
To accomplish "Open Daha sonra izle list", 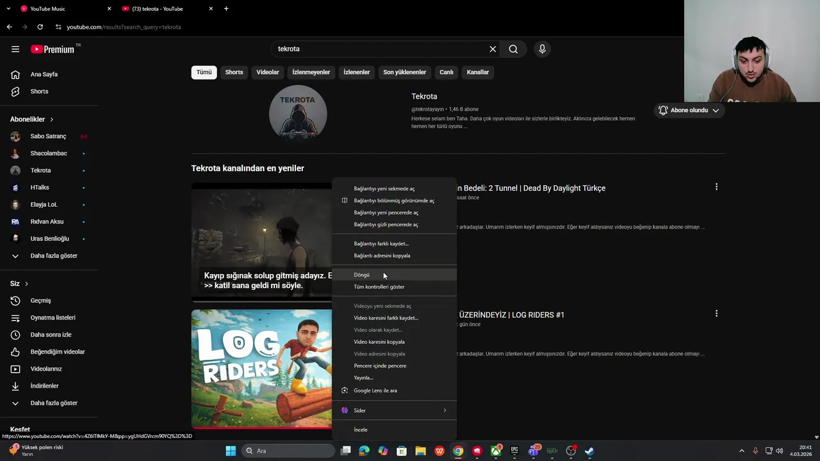I will [x=50, y=335].
